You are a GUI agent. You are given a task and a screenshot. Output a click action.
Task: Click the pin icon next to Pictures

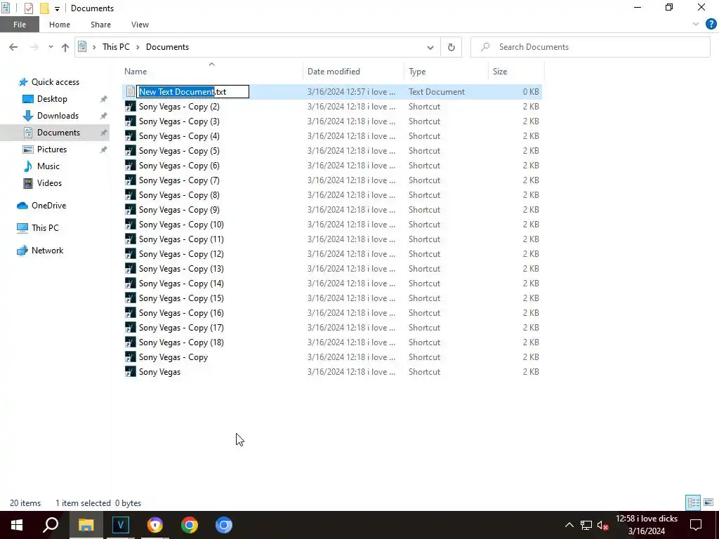pyautogui.click(x=104, y=149)
